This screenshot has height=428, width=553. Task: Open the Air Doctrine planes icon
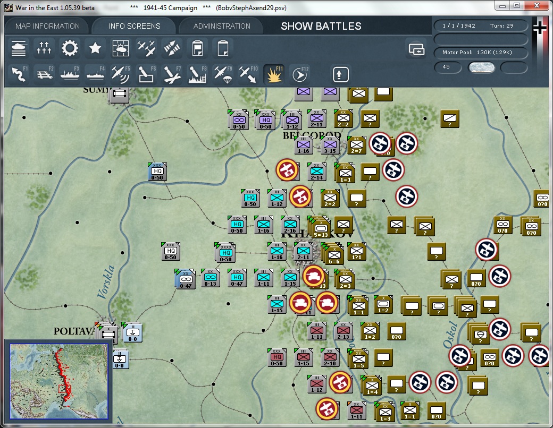[x=146, y=48]
